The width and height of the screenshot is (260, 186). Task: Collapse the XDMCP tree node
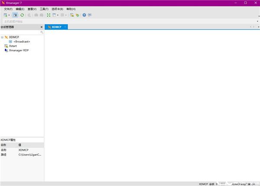click(x=2, y=37)
